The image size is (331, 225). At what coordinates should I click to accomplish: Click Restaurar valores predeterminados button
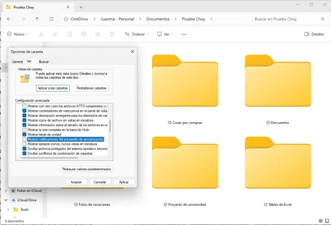87,169
